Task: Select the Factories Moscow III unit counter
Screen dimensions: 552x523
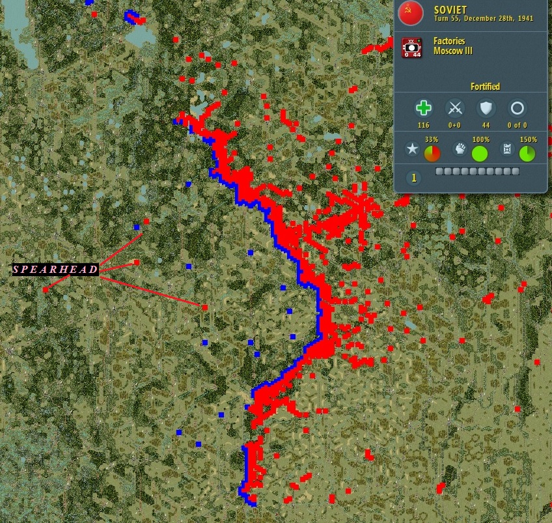Action: click(x=412, y=47)
